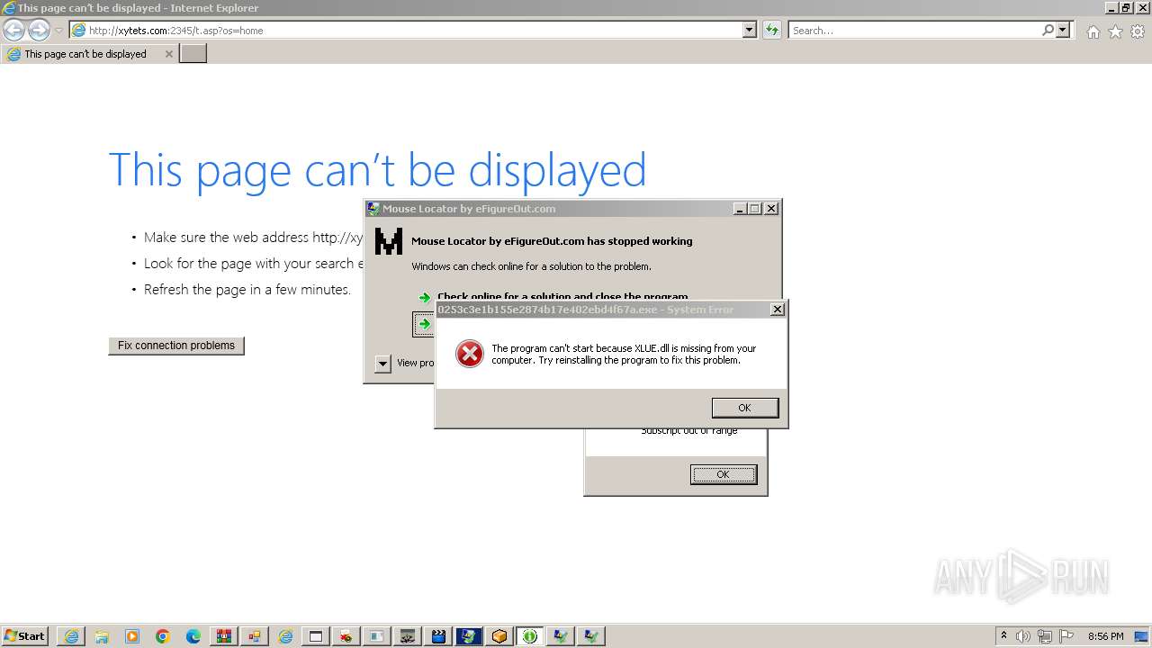Click the green circle taskbar icon
This screenshot has height=648, width=1152.
[530, 636]
